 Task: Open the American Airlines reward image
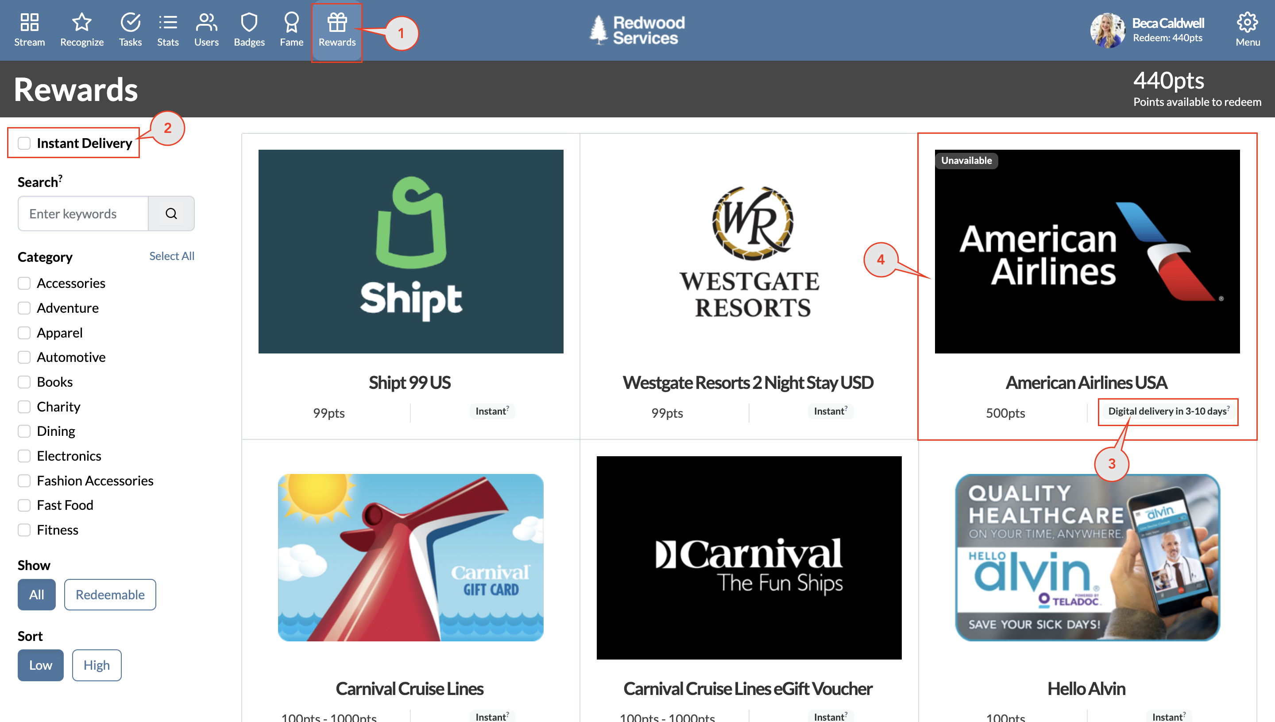1087,252
